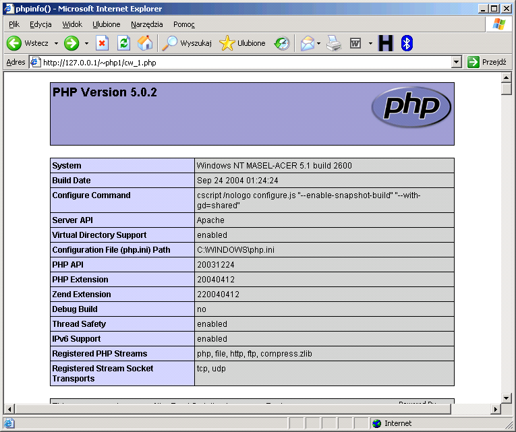
Task: Click the green Forward arrow button
Action: (x=71, y=43)
